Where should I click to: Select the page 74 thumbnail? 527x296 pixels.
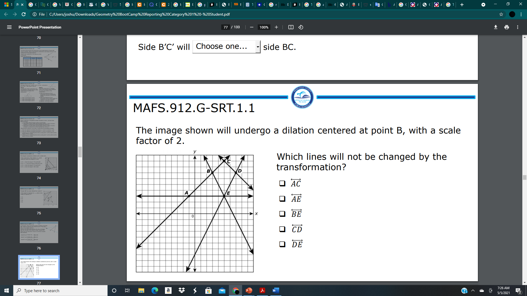[39, 162]
